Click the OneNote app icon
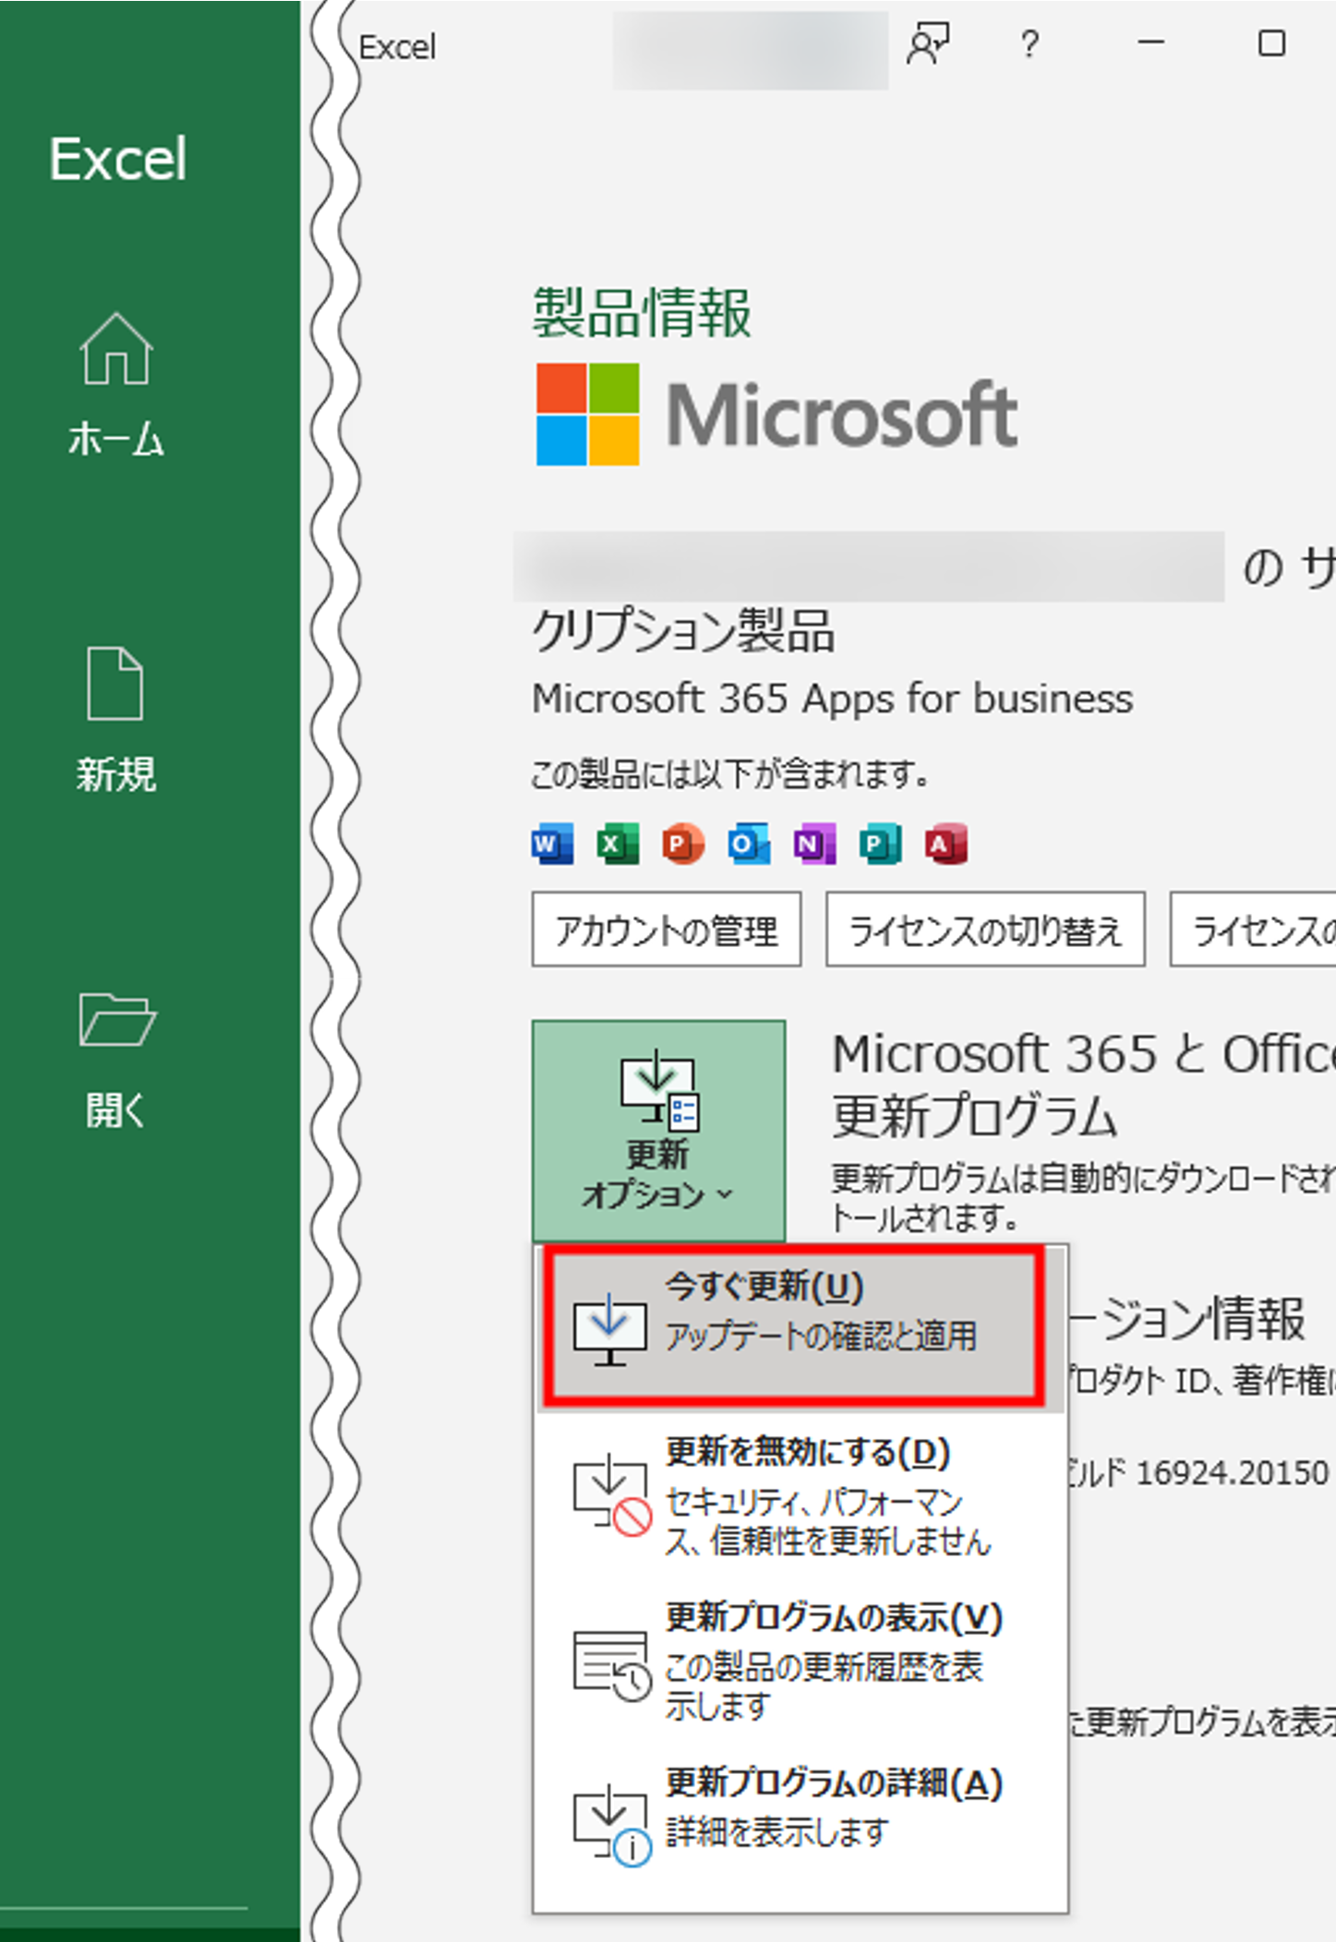 [814, 844]
